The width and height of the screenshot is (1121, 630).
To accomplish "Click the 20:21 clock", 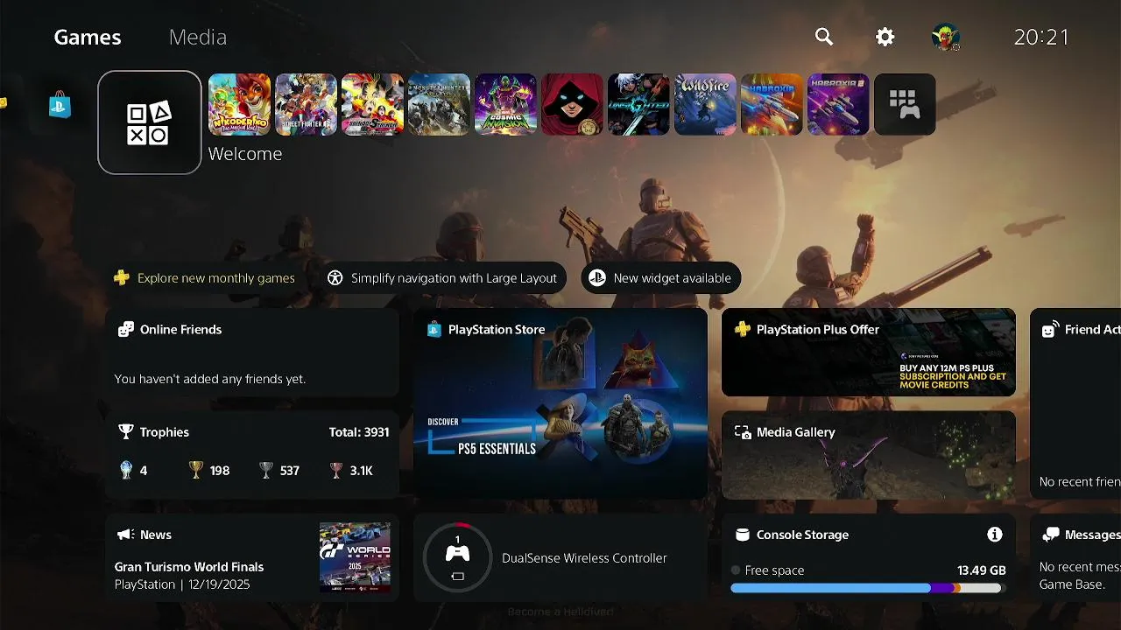I will click(x=1042, y=37).
